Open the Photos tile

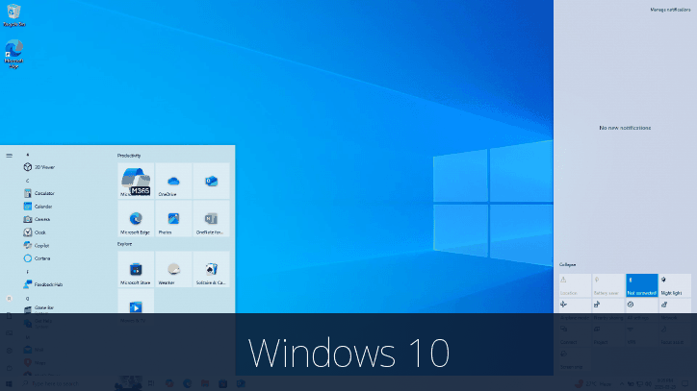click(173, 218)
